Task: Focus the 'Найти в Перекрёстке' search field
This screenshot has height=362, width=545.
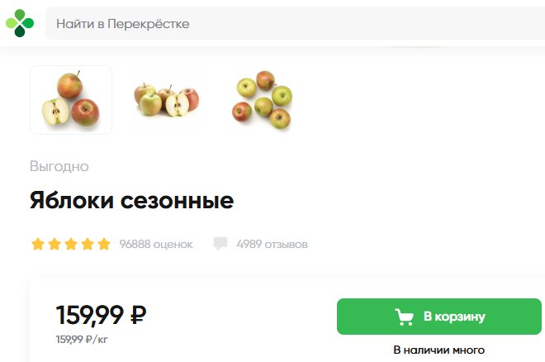Action: click(x=295, y=23)
